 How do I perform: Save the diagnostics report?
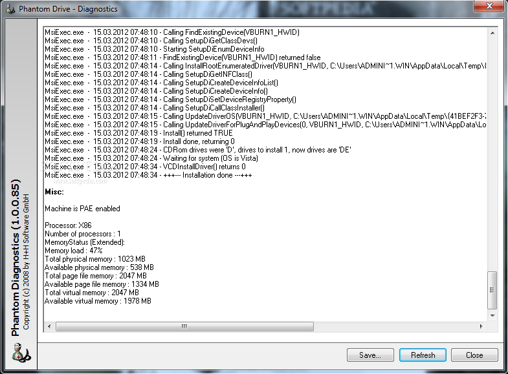point(370,355)
